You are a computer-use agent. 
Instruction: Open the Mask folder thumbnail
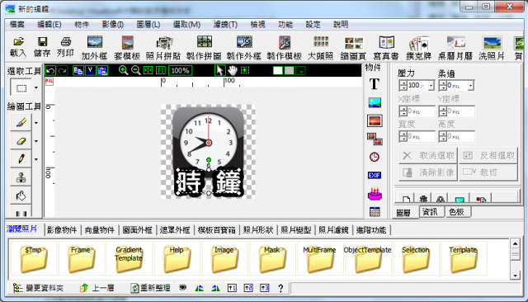(272, 258)
